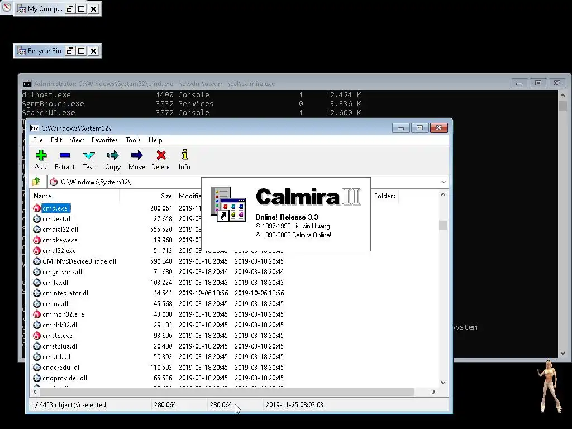This screenshot has height=429, width=572.
Task: Click the status bar date 2019-11-25 08:03:03
Action: coord(294,404)
